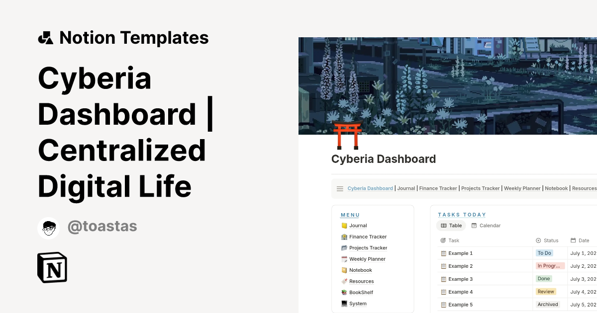Viewport: 597px width, 313px height.
Task: Switch to the Calendar view tab
Action: pyautogui.click(x=486, y=226)
